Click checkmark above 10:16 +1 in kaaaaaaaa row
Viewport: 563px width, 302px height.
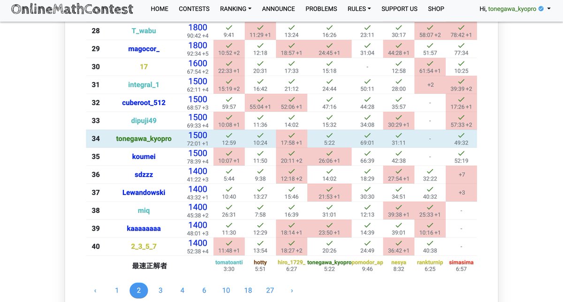(x=430, y=225)
